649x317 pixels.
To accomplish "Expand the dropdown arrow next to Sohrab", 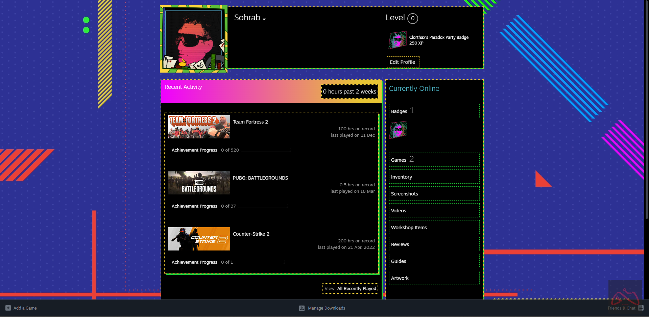I will point(264,19).
